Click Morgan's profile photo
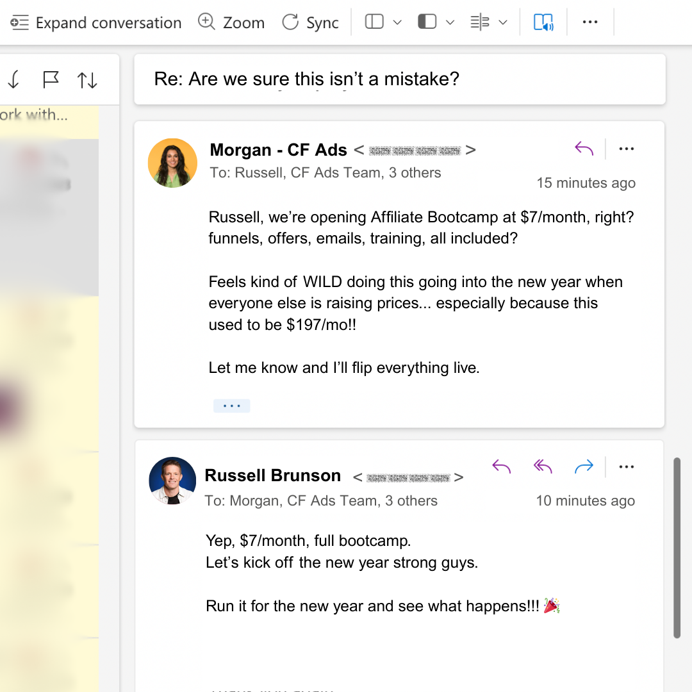 coord(172,163)
